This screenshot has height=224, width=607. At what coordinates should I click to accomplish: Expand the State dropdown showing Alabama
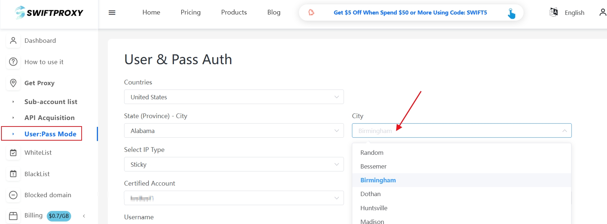(234, 131)
